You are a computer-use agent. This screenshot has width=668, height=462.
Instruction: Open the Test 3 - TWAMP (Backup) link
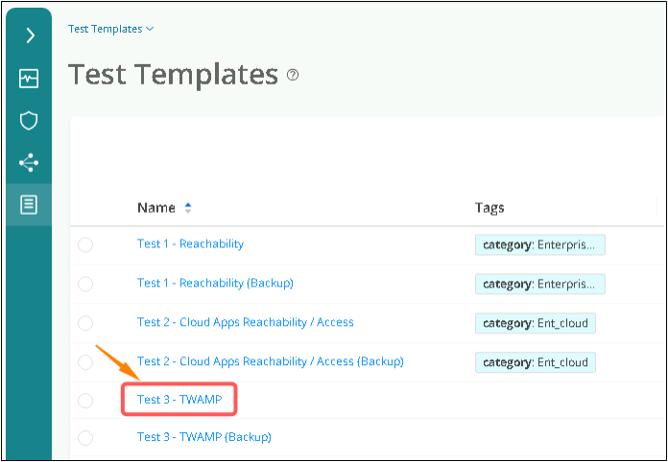point(203,437)
